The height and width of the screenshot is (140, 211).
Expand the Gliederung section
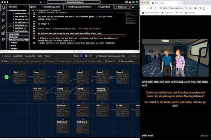tap(14, 34)
